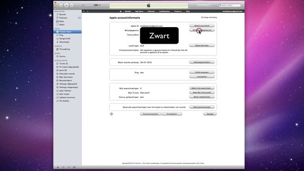Open Klassieke muziek playlist
The width and height of the screenshot is (304, 171).
(67, 74)
